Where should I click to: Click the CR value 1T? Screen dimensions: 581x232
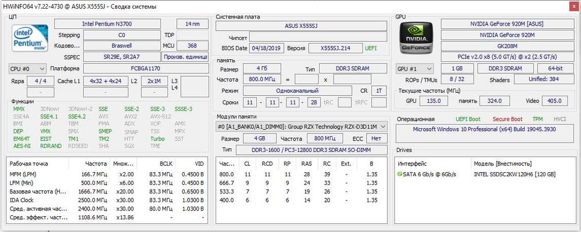click(379, 90)
